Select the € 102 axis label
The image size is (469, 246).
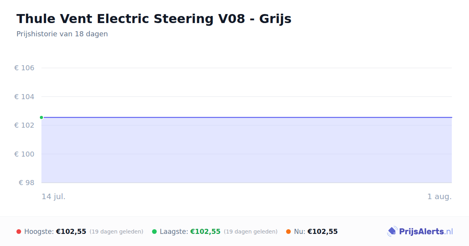click(x=24, y=125)
